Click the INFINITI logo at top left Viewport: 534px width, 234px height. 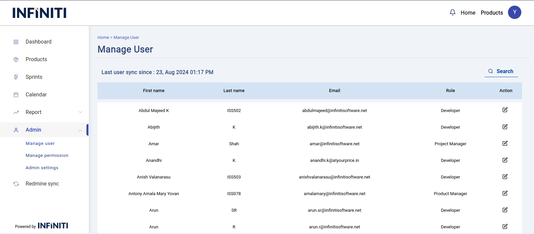click(39, 13)
